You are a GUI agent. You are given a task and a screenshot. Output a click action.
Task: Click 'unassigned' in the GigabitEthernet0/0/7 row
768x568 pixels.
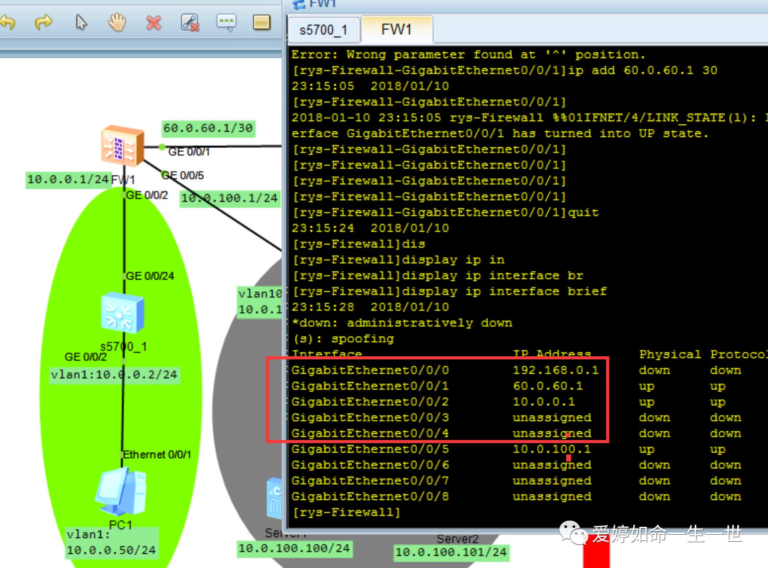[552, 480]
